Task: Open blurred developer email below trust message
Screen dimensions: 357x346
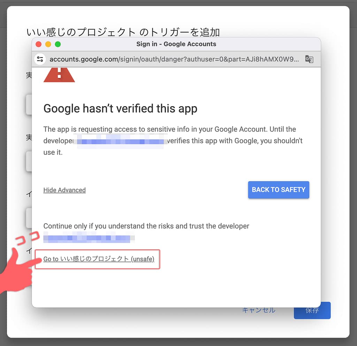Action: [89, 238]
